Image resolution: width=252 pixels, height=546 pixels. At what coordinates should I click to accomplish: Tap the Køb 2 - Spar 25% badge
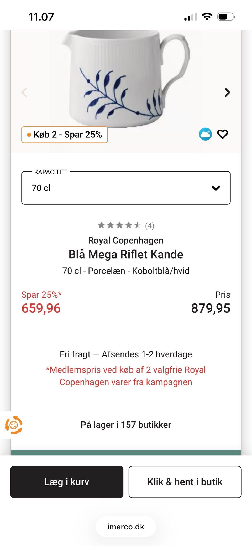(65, 135)
